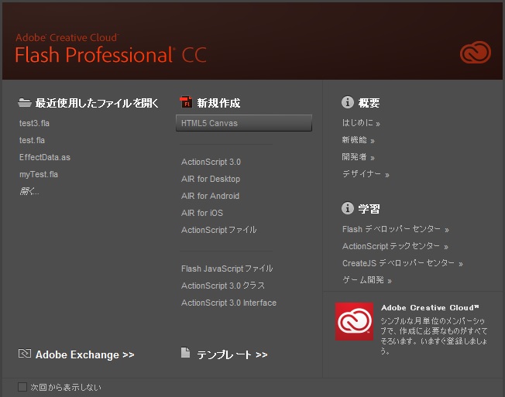
Task: Open recent file myTest.fla
Action: pyautogui.click(x=39, y=174)
